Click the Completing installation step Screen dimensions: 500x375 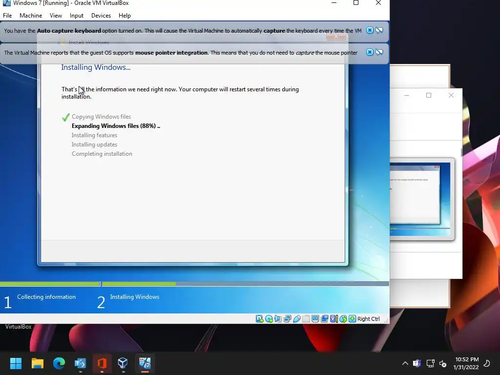point(102,154)
